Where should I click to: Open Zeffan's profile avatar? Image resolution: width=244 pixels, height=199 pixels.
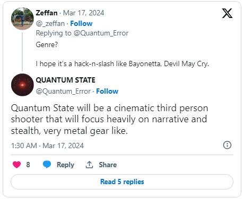(x=22, y=19)
